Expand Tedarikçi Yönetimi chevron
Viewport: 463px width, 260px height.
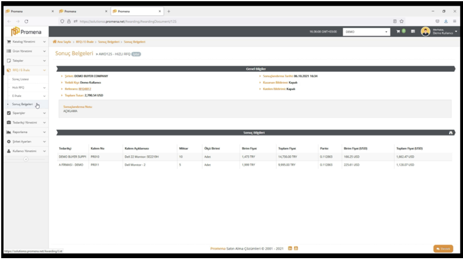(44, 123)
